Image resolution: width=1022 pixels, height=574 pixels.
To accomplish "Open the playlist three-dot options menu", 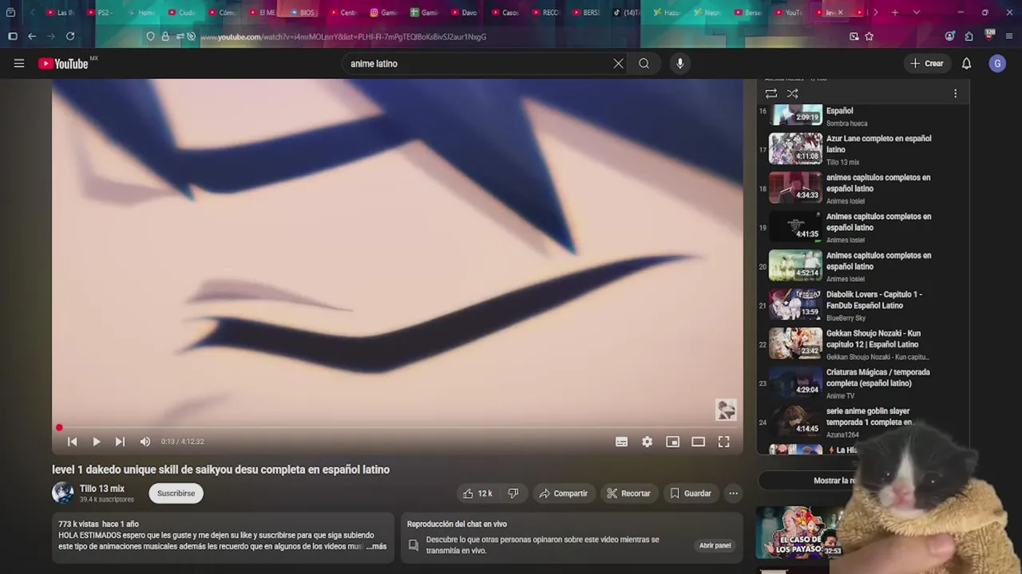I will (x=955, y=93).
